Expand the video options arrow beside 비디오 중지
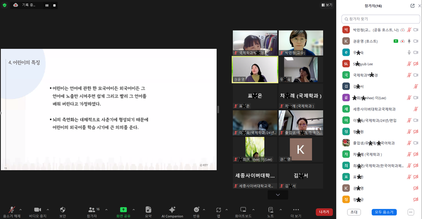The height and width of the screenshot is (219, 422). (48, 210)
